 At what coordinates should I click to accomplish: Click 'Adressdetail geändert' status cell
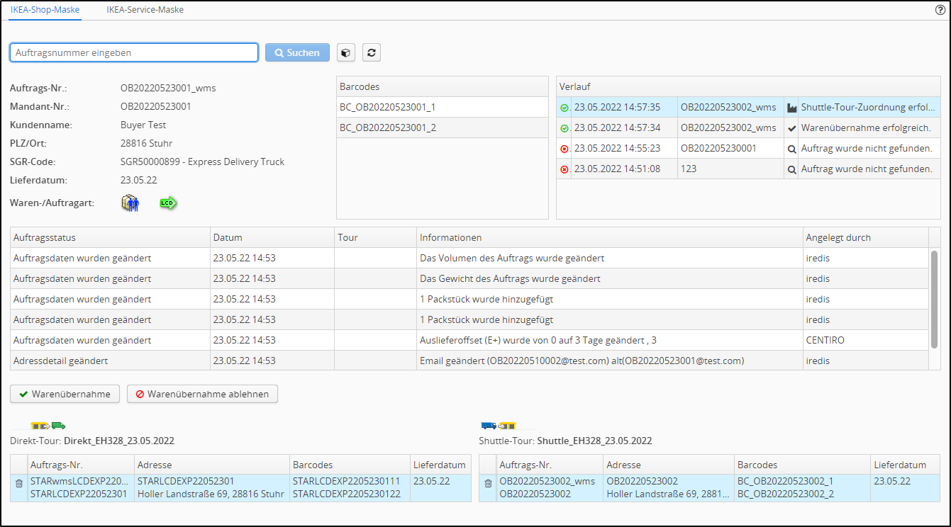[111, 361]
